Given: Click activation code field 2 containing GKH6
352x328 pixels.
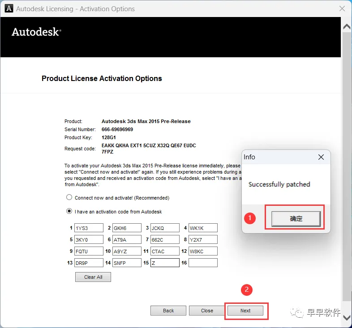Looking at the screenshot, I should point(127,228).
